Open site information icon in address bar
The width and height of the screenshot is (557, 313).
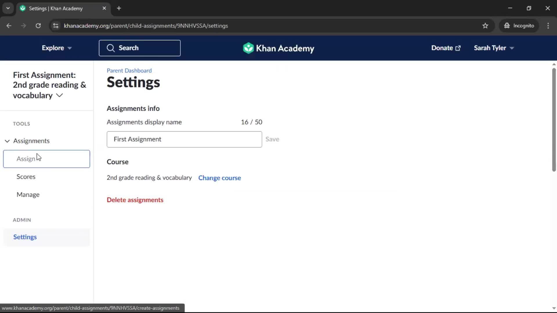tap(56, 26)
